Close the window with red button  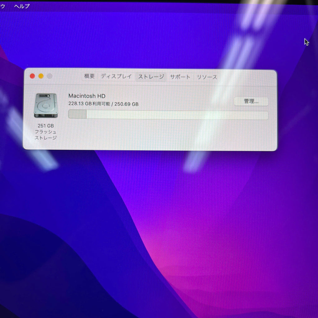(x=32, y=76)
